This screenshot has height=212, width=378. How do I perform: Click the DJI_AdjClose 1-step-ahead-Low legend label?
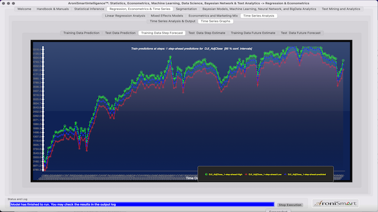[265, 174]
